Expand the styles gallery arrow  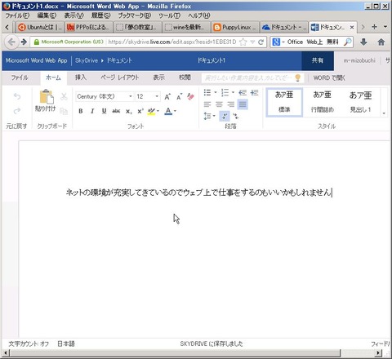(x=384, y=113)
